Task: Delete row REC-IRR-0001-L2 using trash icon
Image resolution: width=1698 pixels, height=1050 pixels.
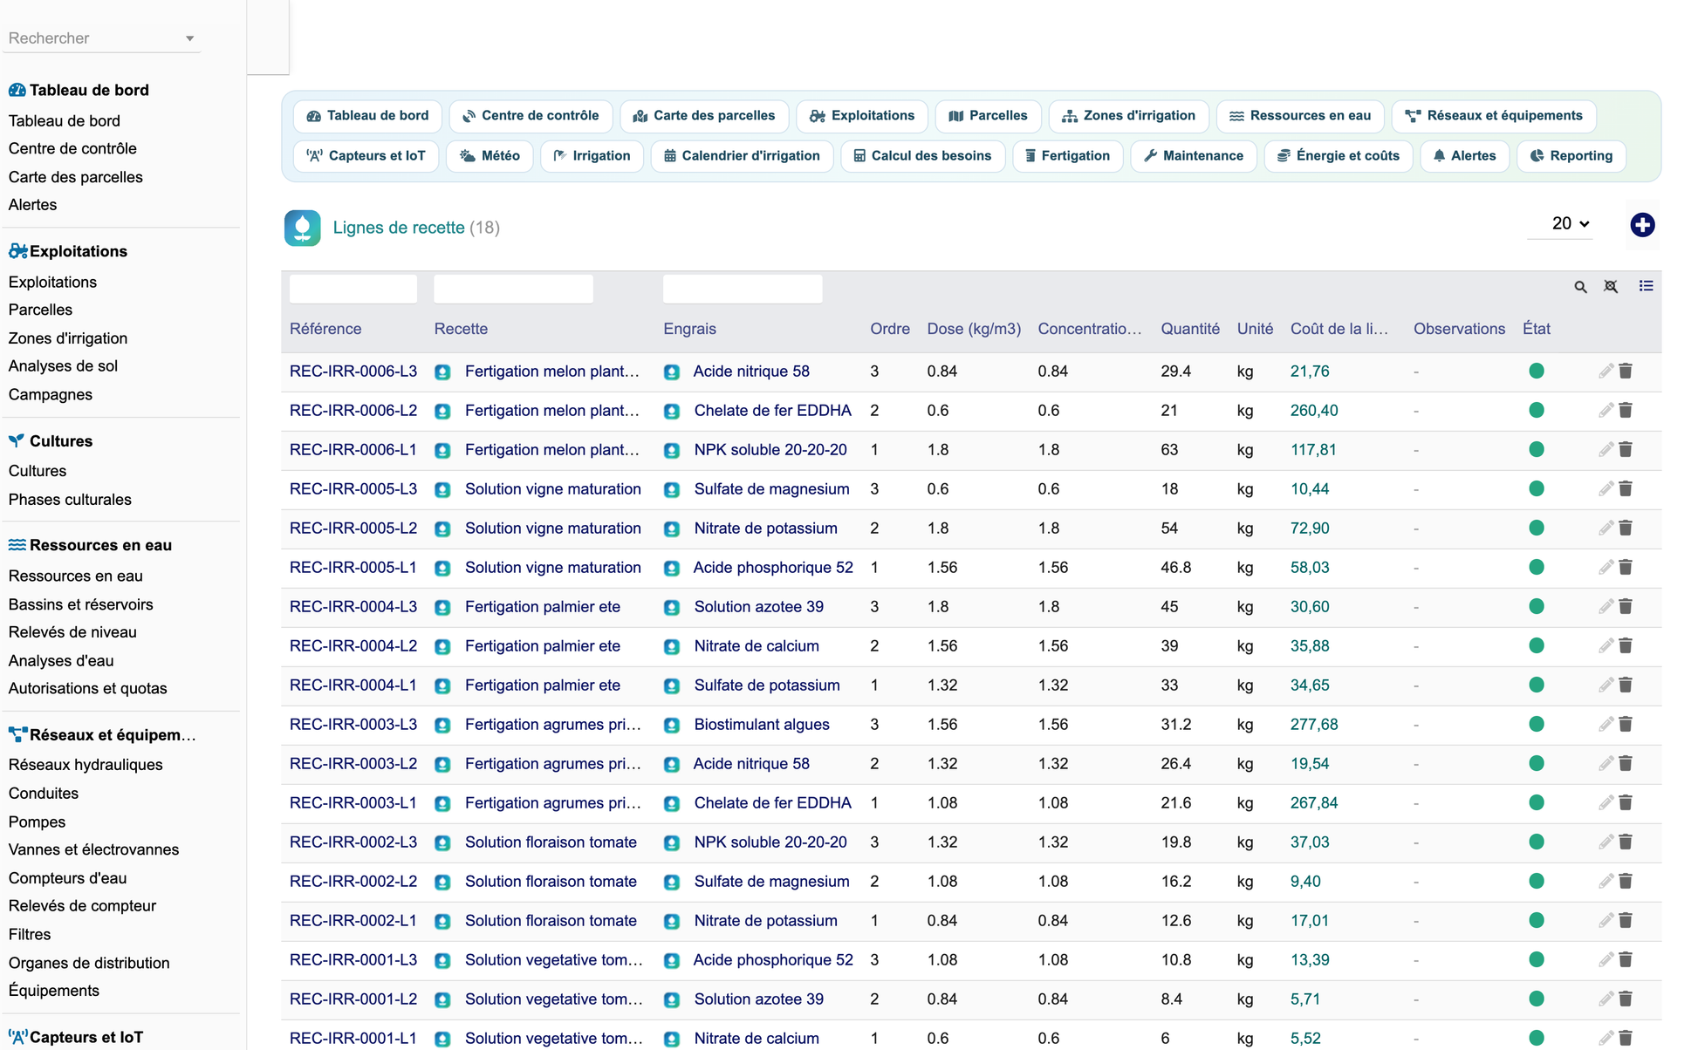Action: point(1626,999)
